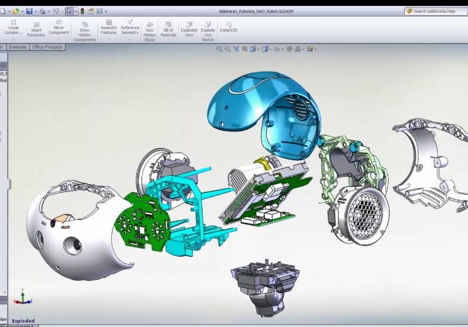Click View Settings icon in view toolbar
This screenshot has height=327, width=468.
pyautogui.click(x=310, y=49)
